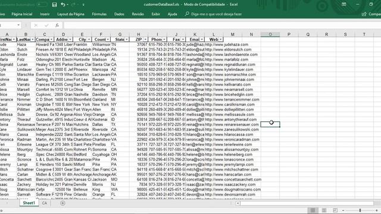Restore down the Excel window
This screenshot has height=214, width=381.
(371, 4)
